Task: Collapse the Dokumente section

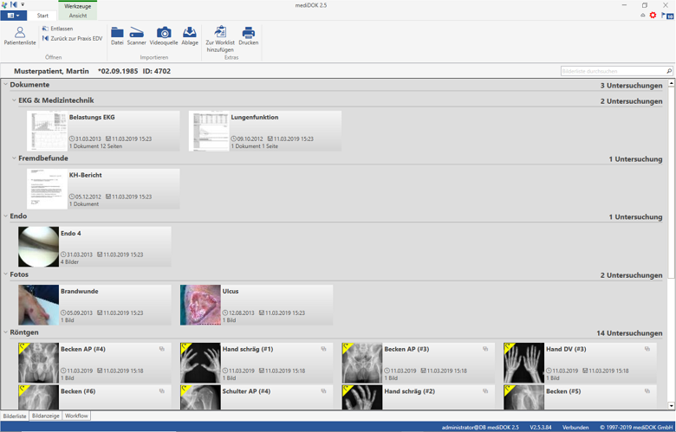Action: coord(5,85)
